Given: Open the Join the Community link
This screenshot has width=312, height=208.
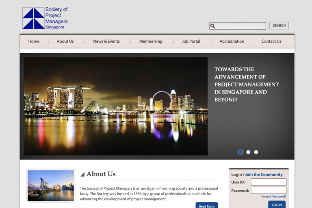Looking at the screenshot, I should [264, 175].
